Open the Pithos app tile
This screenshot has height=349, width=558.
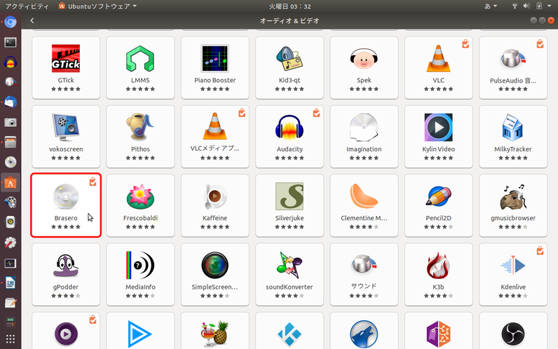pyautogui.click(x=140, y=137)
